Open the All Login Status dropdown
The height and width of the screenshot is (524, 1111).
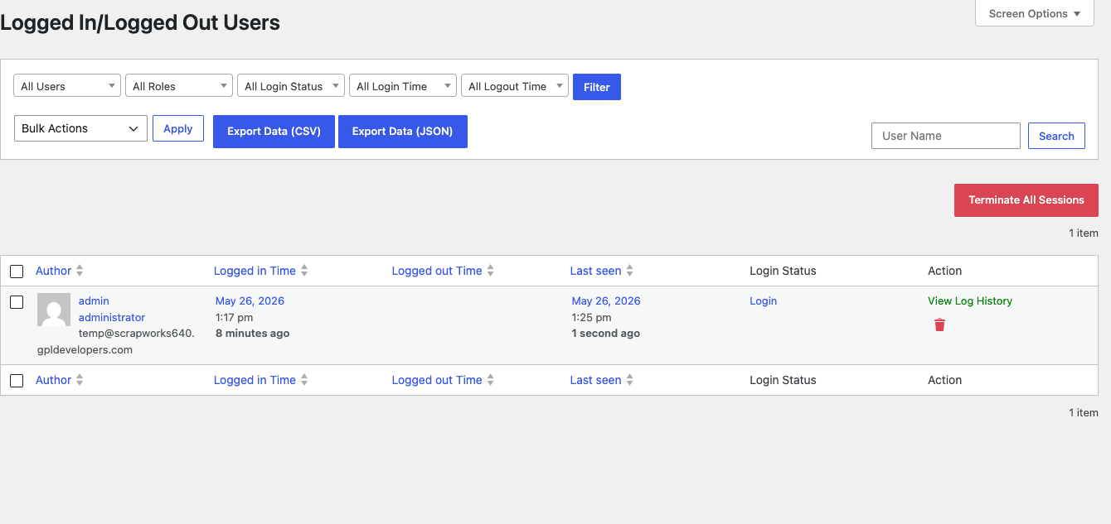[291, 86]
